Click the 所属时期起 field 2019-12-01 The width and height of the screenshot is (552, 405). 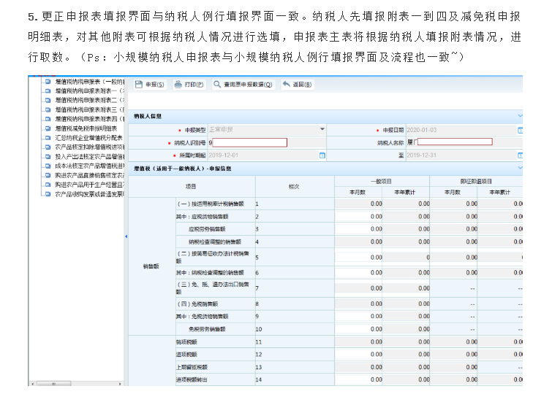point(263,155)
